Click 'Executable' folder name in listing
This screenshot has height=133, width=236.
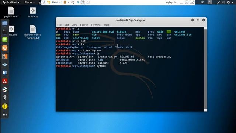coord(64,63)
